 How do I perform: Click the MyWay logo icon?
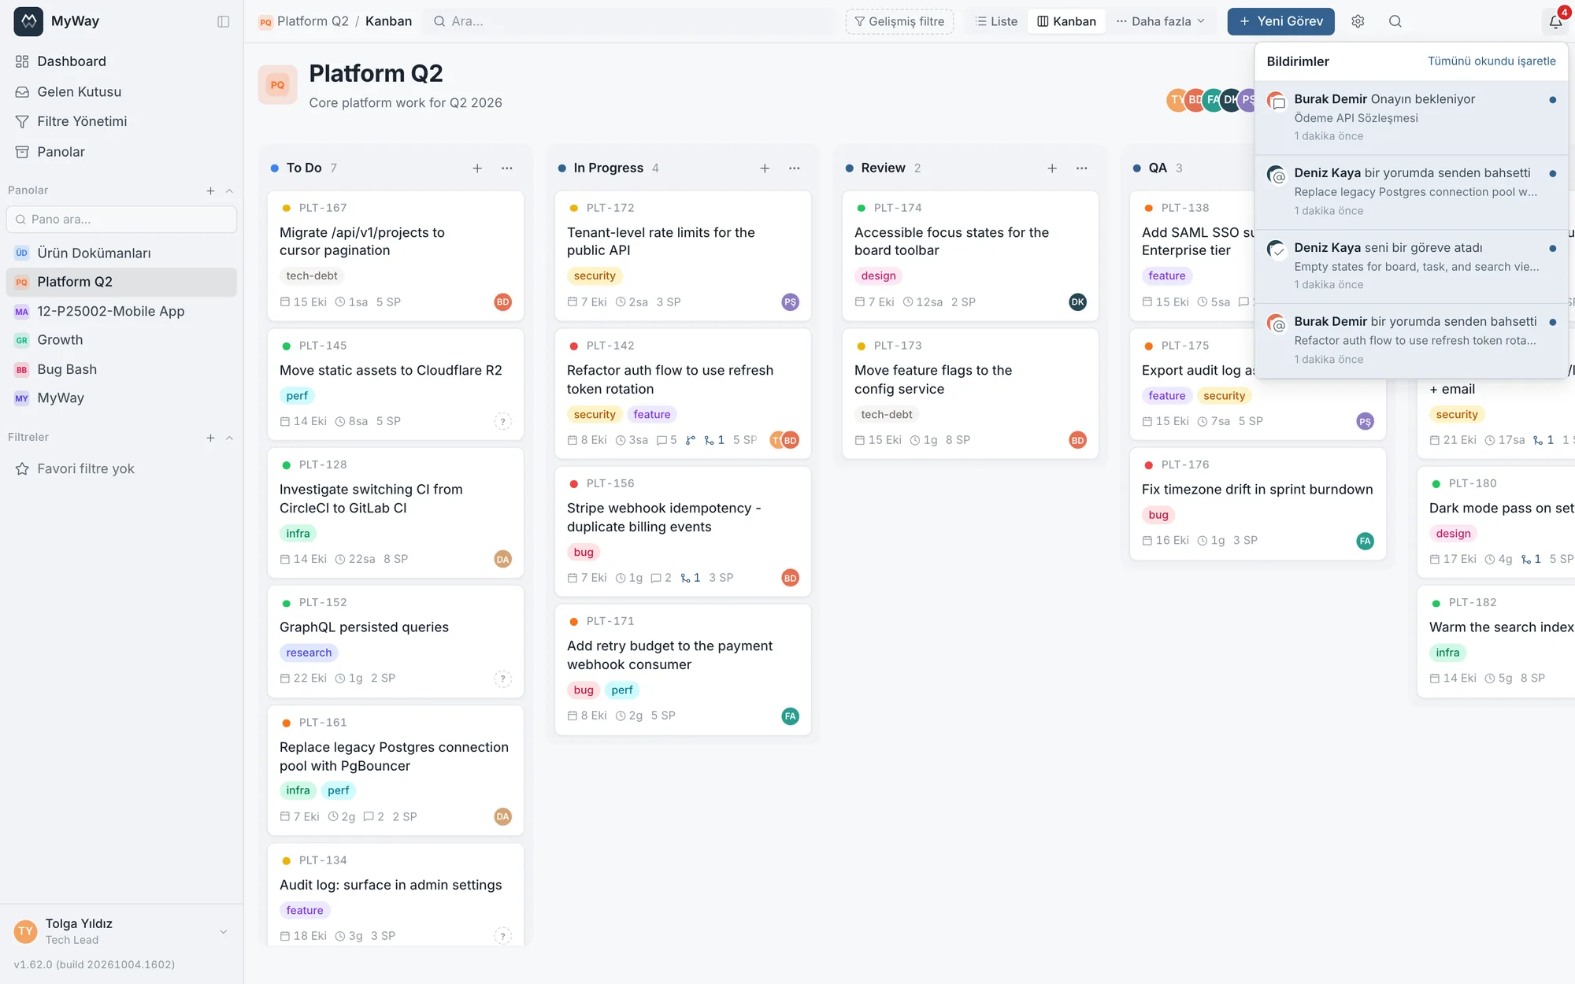[28, 21]
